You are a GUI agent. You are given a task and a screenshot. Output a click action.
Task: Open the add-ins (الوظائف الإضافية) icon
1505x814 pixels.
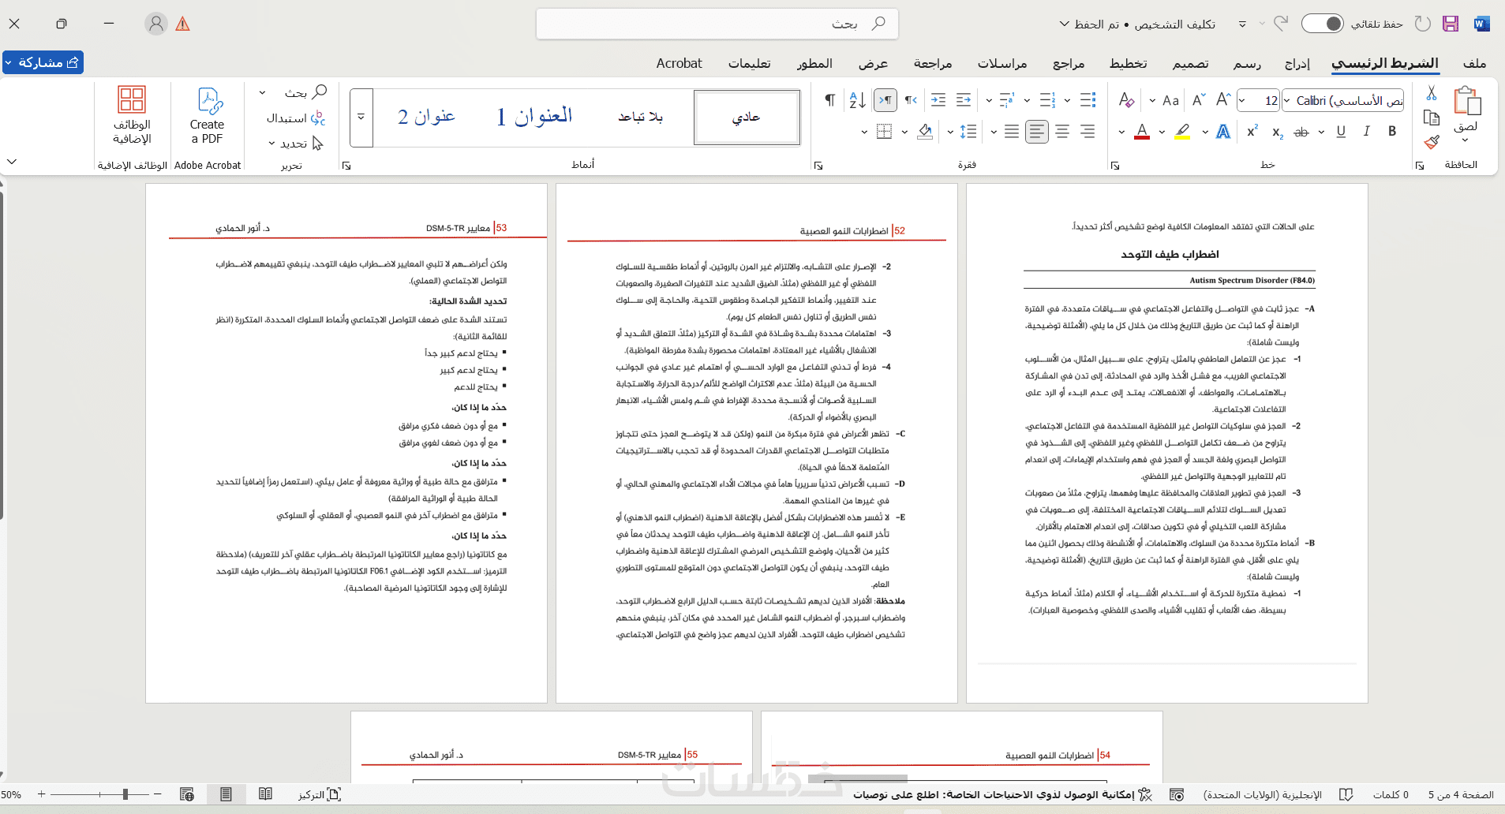[x=132, y=116]
